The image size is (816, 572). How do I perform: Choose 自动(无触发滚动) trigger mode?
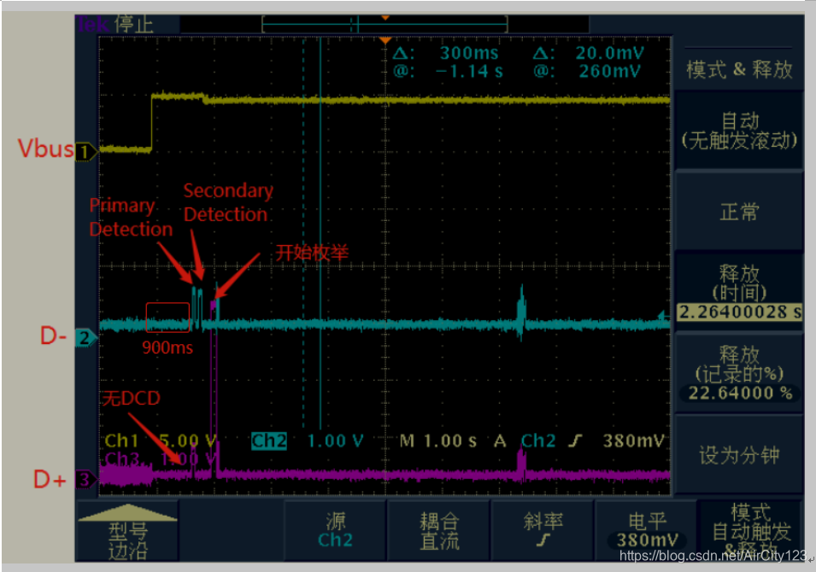click(739, 131)
